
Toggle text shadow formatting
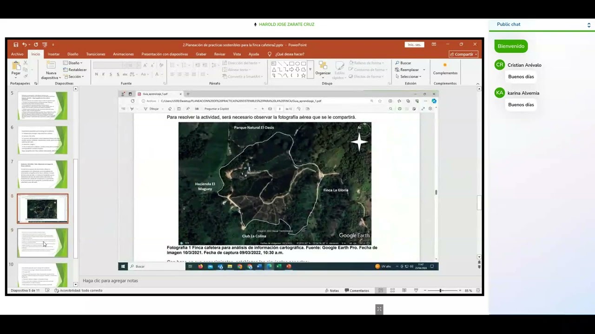(118, 74)
